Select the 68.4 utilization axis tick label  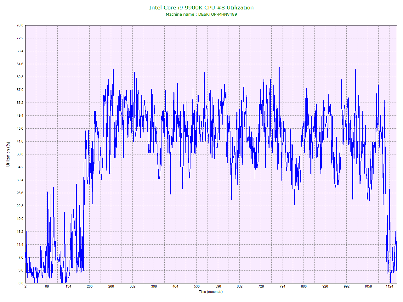(x=20, y=51)
